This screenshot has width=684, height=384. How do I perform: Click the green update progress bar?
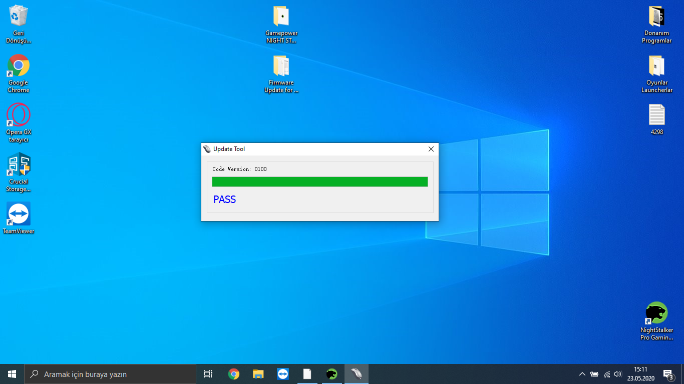320,181
